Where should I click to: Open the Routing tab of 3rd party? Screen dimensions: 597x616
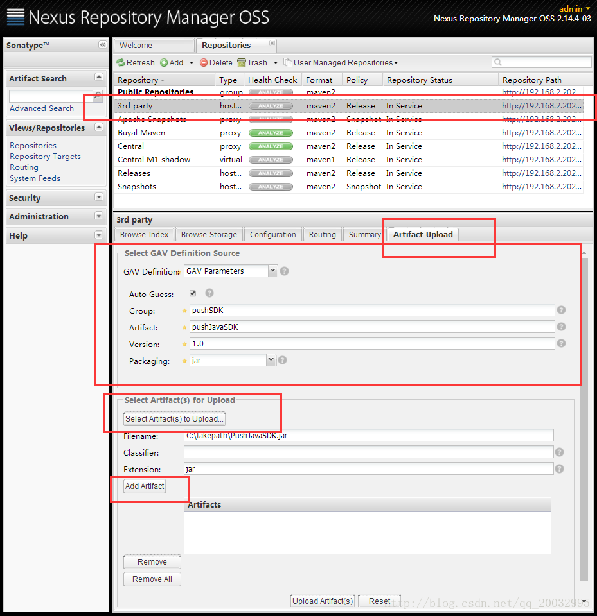coord(323,235)
